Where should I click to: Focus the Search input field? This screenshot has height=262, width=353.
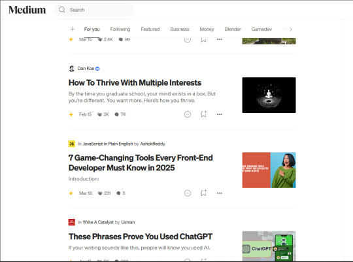tap(94, 10)
